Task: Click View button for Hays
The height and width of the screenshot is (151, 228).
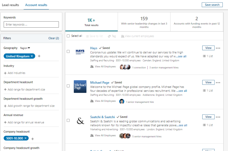Action: click(x=208, y=48)
